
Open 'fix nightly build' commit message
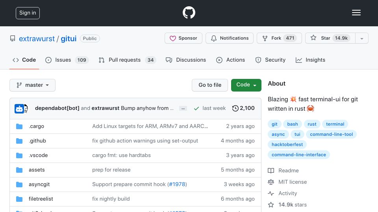(111, 199)
